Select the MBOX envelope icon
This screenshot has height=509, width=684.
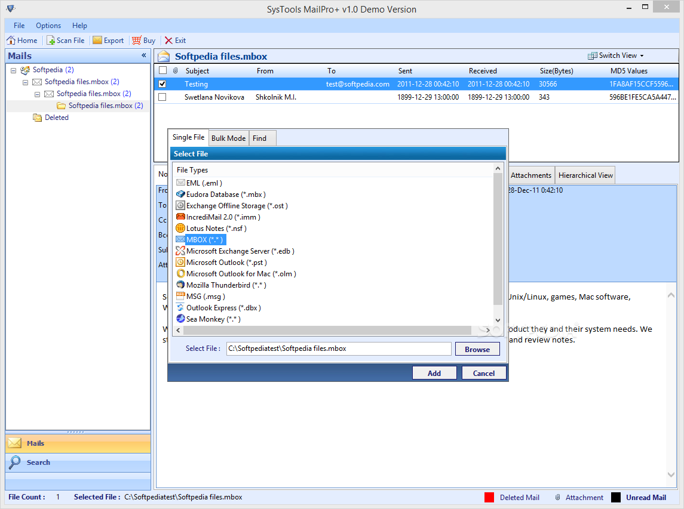(180, 239)
